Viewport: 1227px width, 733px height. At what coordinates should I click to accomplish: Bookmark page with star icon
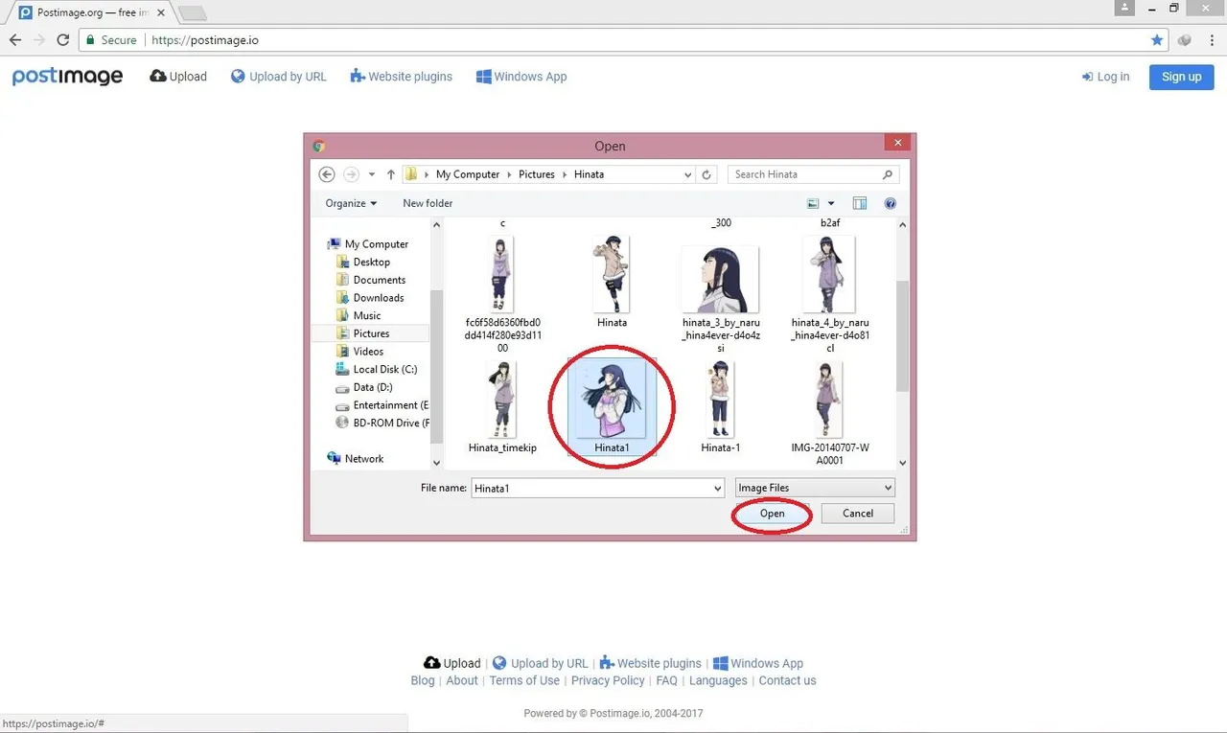point(1157,40)
